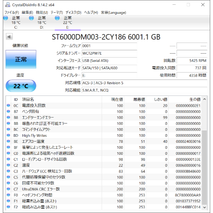
Task: Click status dot for row BF
Action: coord(8,147)
